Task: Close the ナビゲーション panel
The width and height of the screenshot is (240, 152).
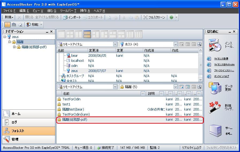Action: tap(51, 31)
